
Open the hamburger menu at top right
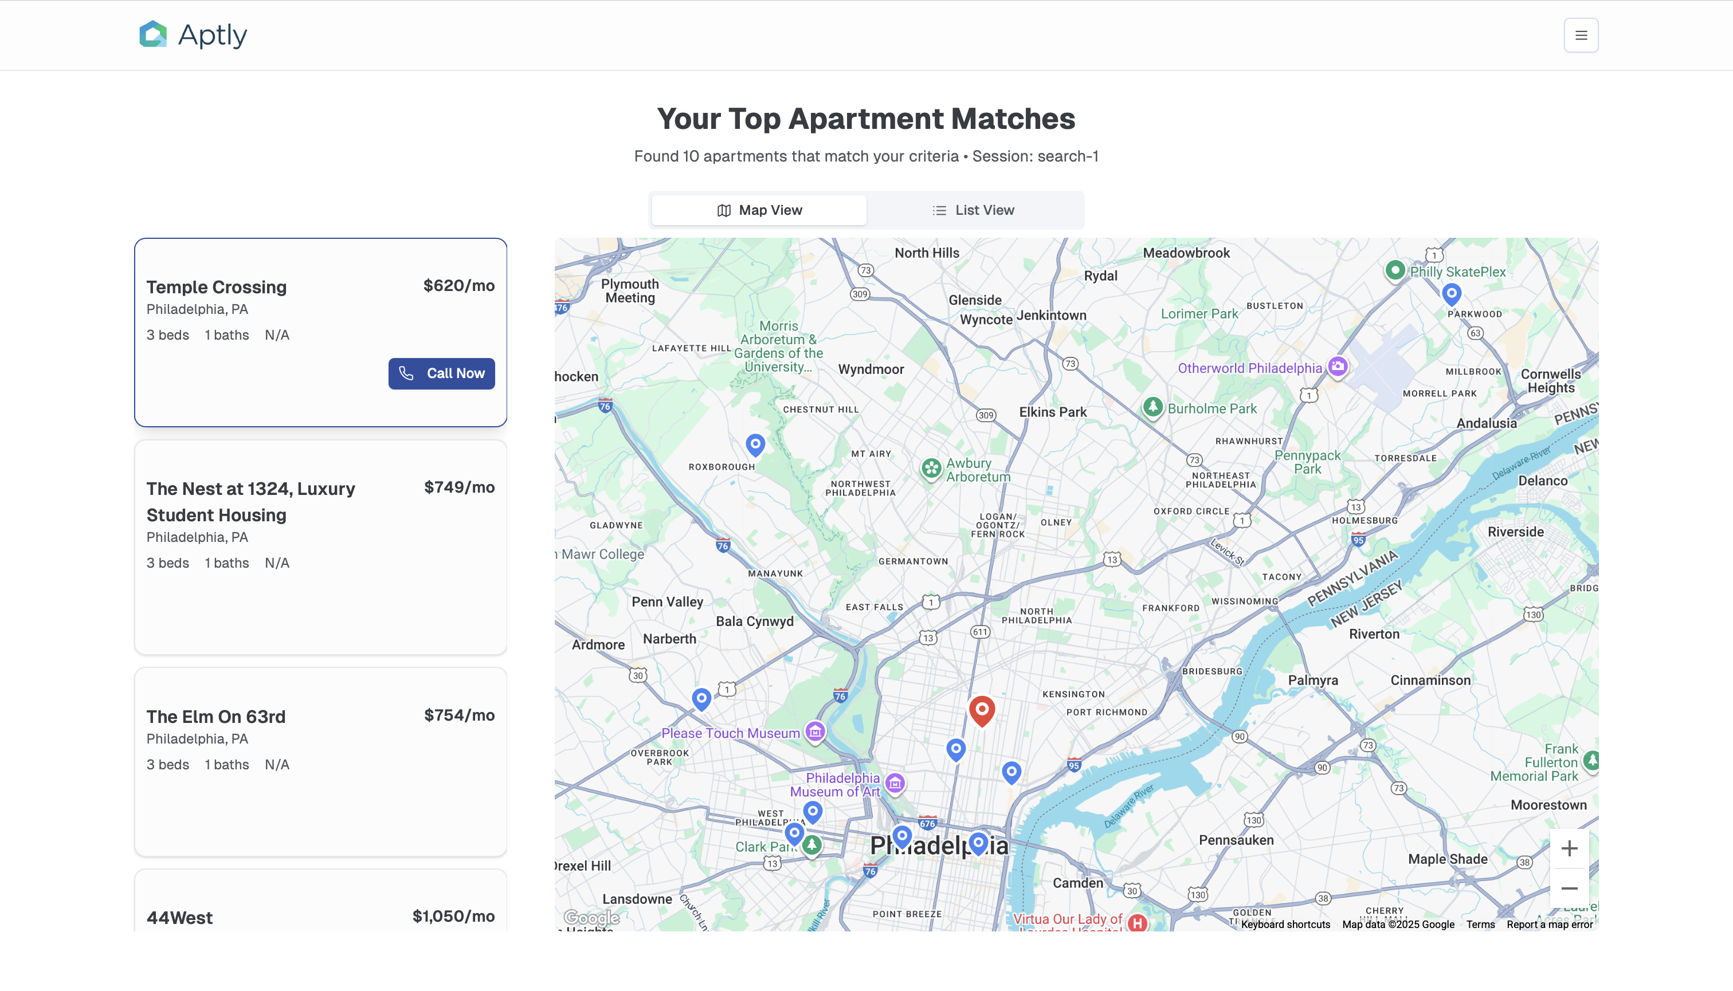point(1581,36)
